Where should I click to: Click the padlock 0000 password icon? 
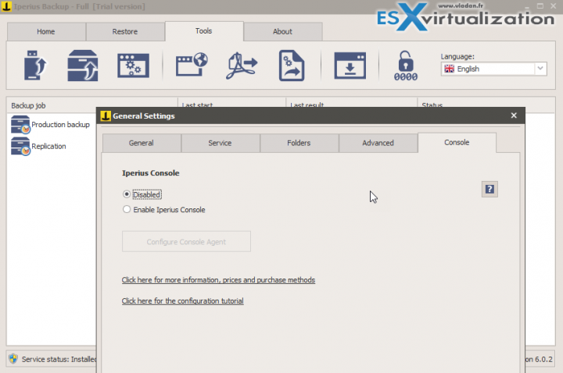[x=406, y=66]
